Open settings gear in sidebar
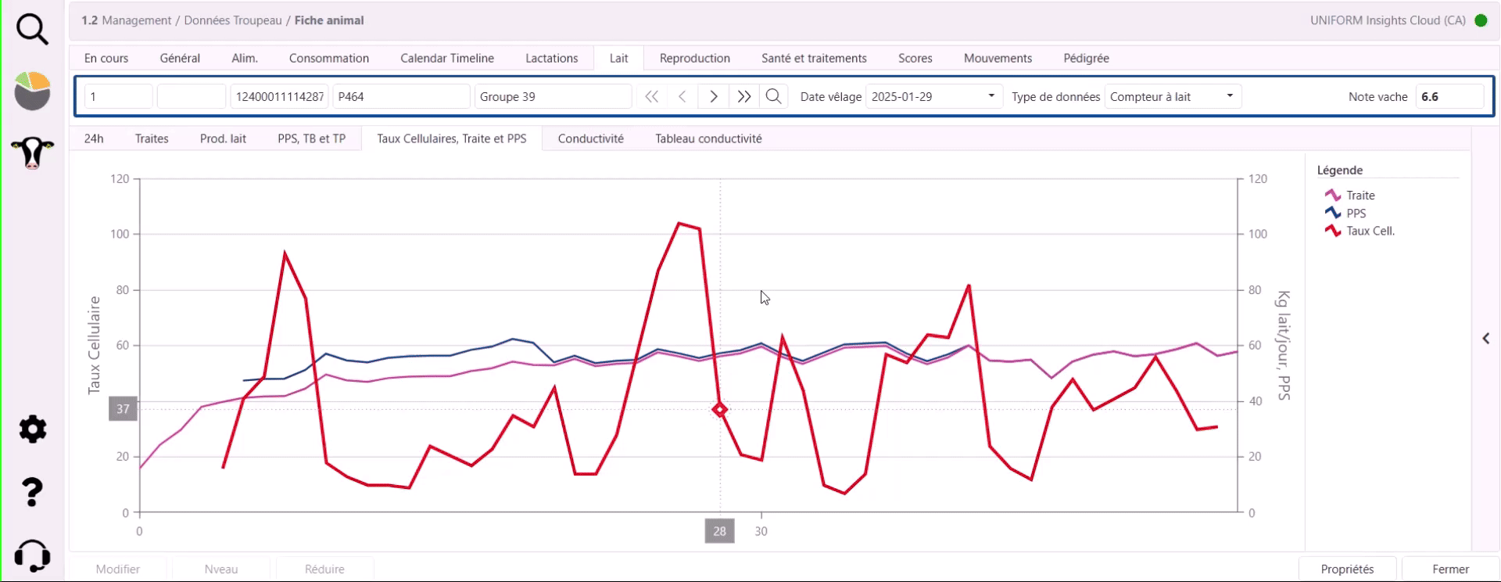 (x=32, y=429)
